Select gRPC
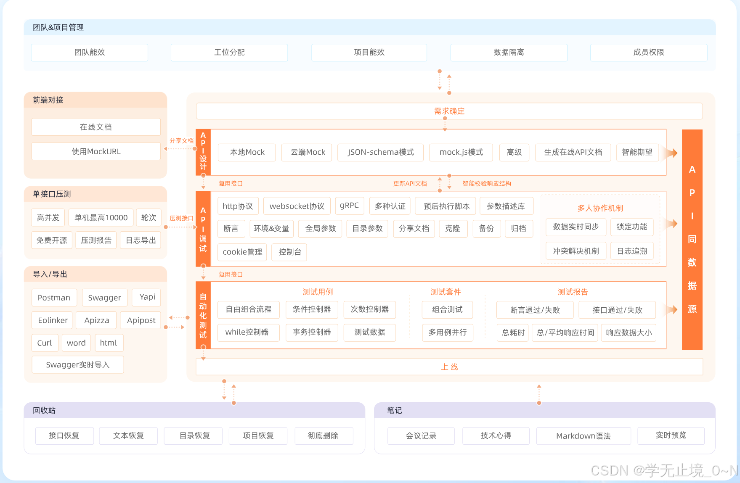This screenshot has width=740, height=483. (350, 206)
